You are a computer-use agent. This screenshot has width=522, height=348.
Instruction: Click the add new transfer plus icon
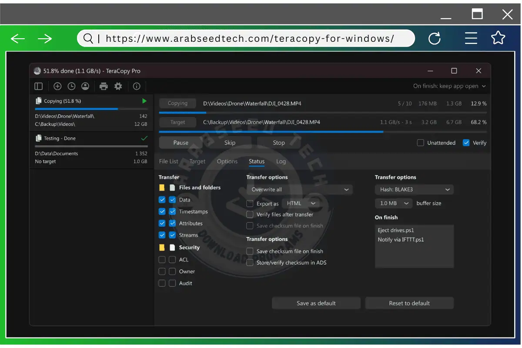point(57,86)
